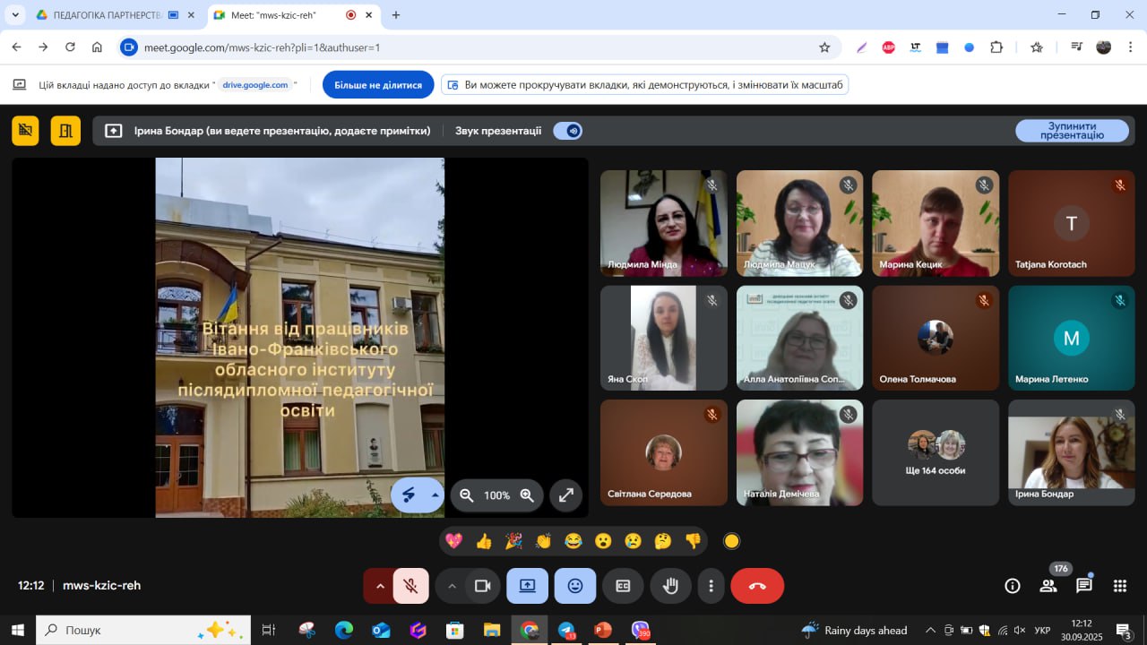Click the Ще 164 особи tile
Viewport: 1147px width, 645px height.
tap(936, 452)
